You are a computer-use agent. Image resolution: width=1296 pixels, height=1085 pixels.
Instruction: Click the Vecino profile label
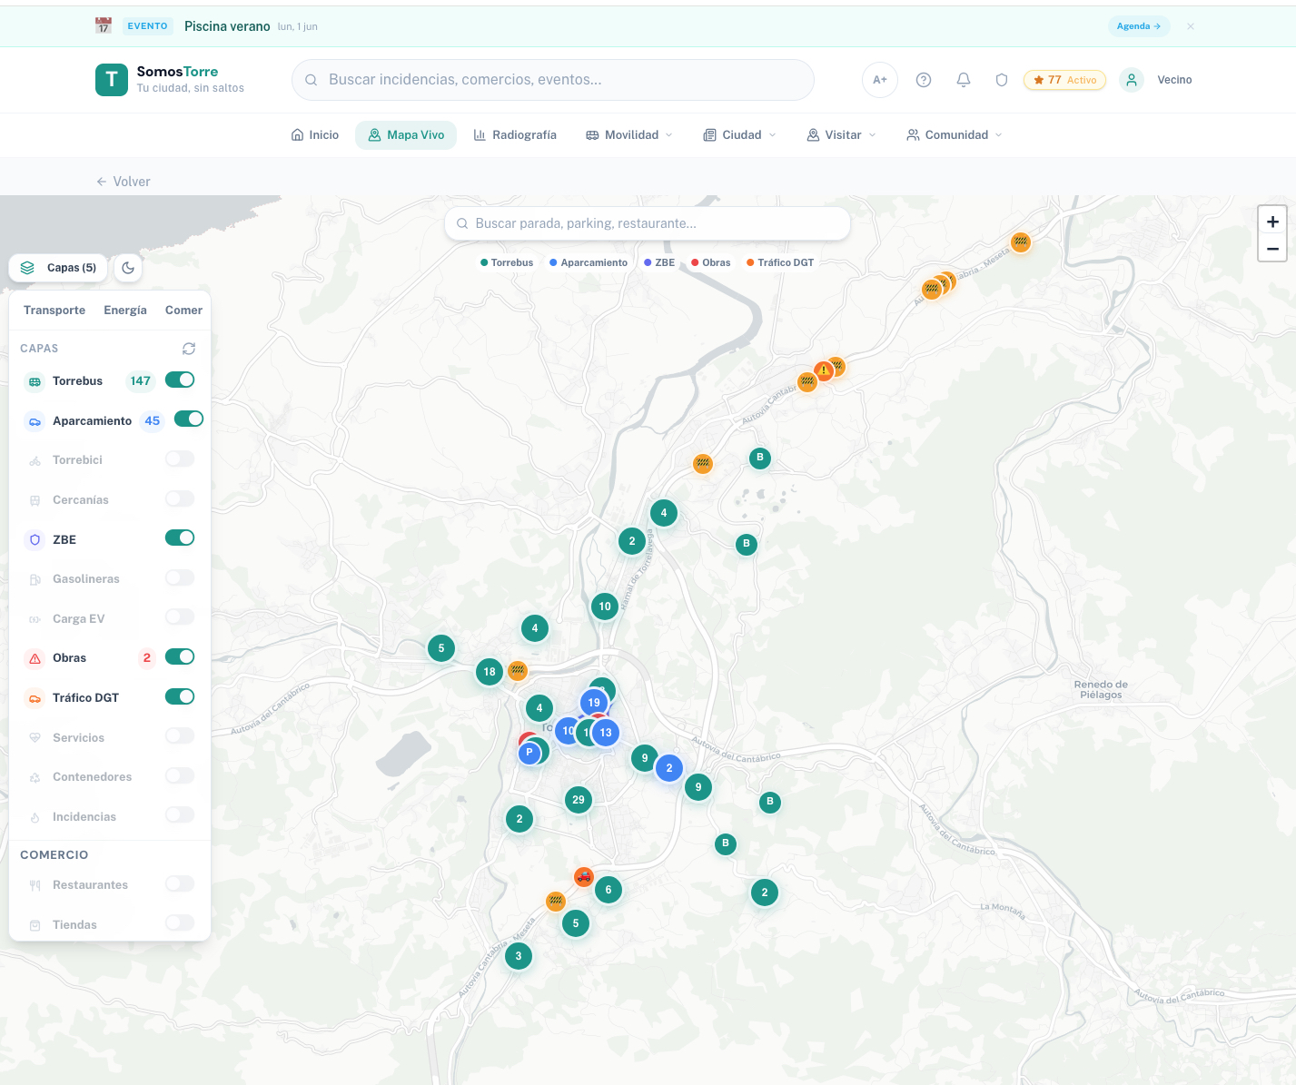(x=1174, y=80)
